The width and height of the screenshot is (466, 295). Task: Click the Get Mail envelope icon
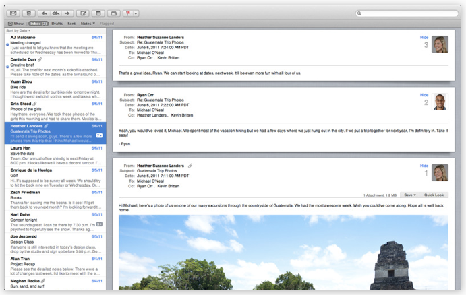[x=13, y=13]
